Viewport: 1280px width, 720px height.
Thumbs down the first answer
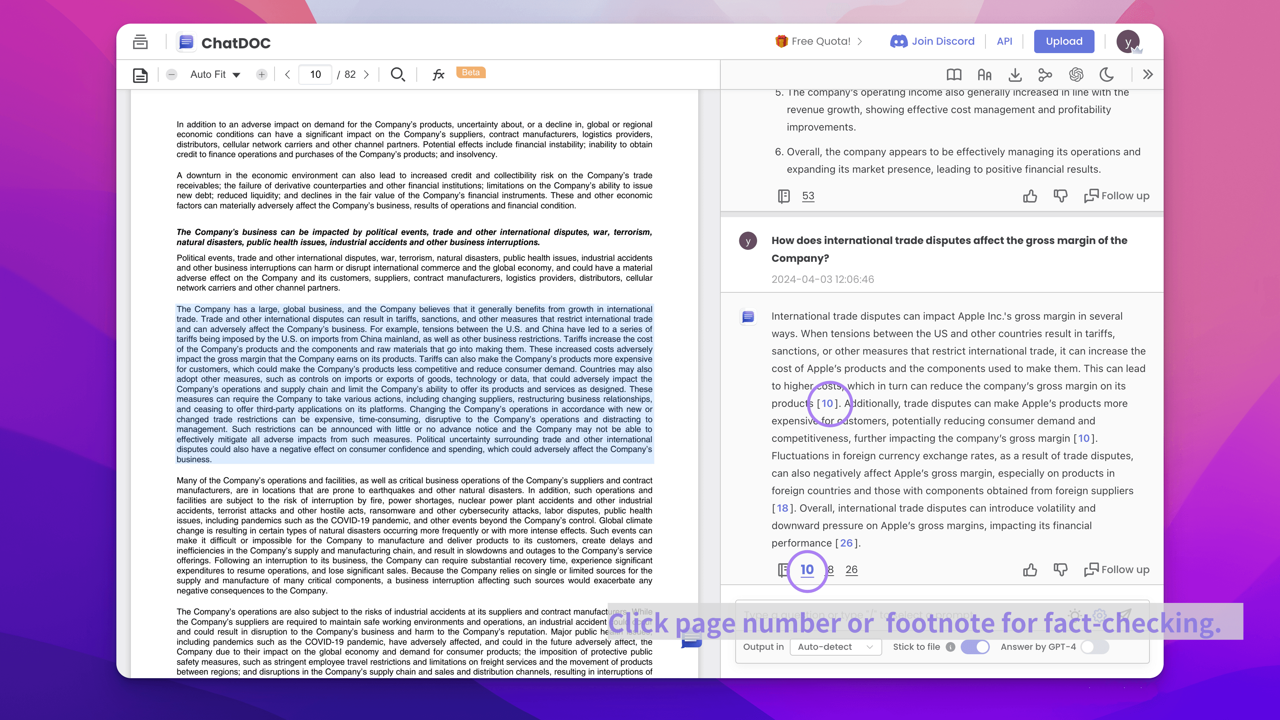coord(1060,196)
